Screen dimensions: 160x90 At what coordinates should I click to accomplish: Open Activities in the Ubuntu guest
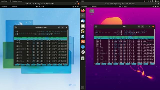pyautogui.click(x=84, y=6)
